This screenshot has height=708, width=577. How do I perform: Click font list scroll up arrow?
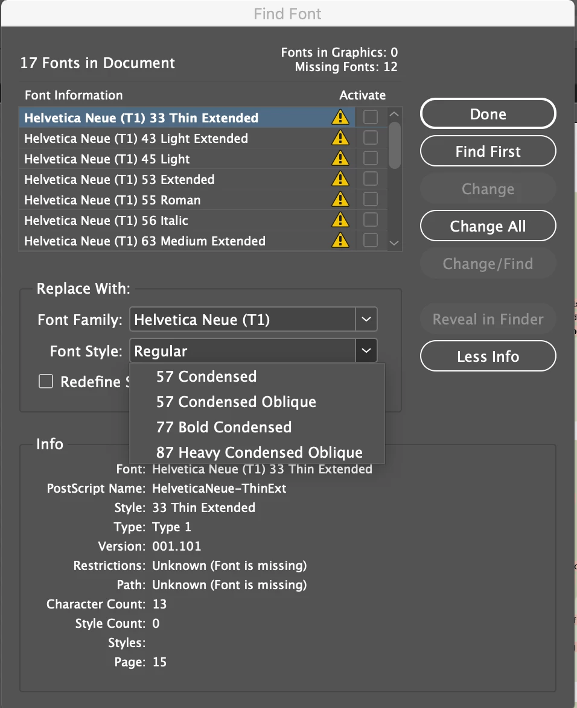(x=394, y=114)
